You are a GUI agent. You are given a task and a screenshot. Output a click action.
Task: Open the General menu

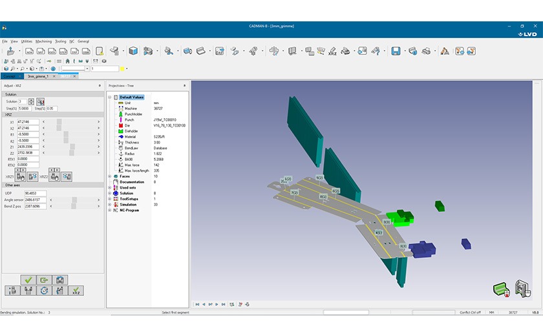point(83,41)
